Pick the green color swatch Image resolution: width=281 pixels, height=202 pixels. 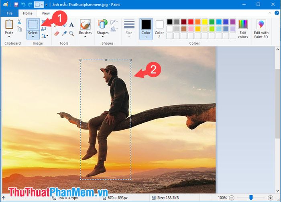pyautogui.click(x=212, y=22)
